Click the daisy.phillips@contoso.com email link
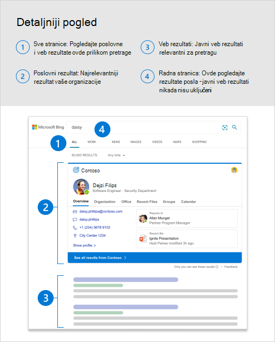Viewport: 275px width, 342px height. coord(101,212)
